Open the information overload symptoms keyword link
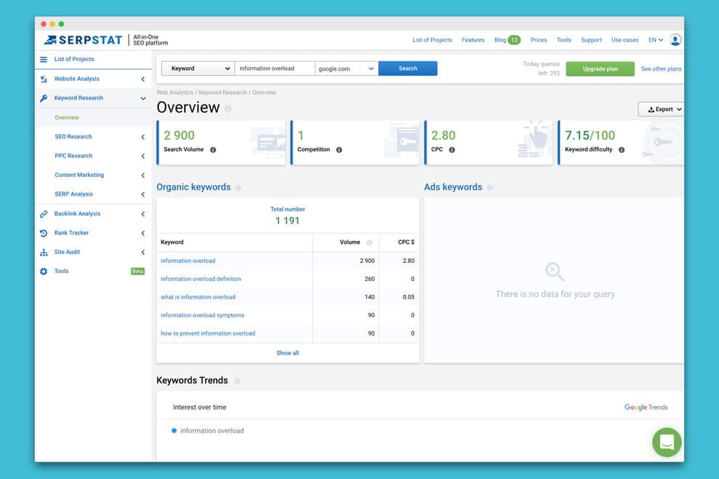 coord(202,315)
